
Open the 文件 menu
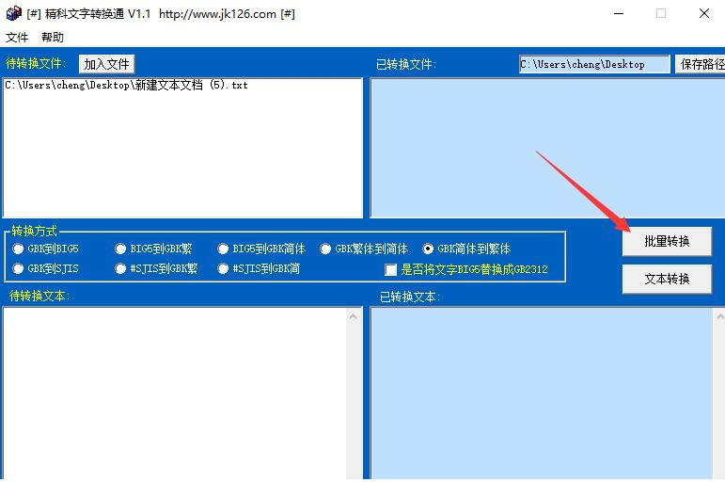click(17, 37)
